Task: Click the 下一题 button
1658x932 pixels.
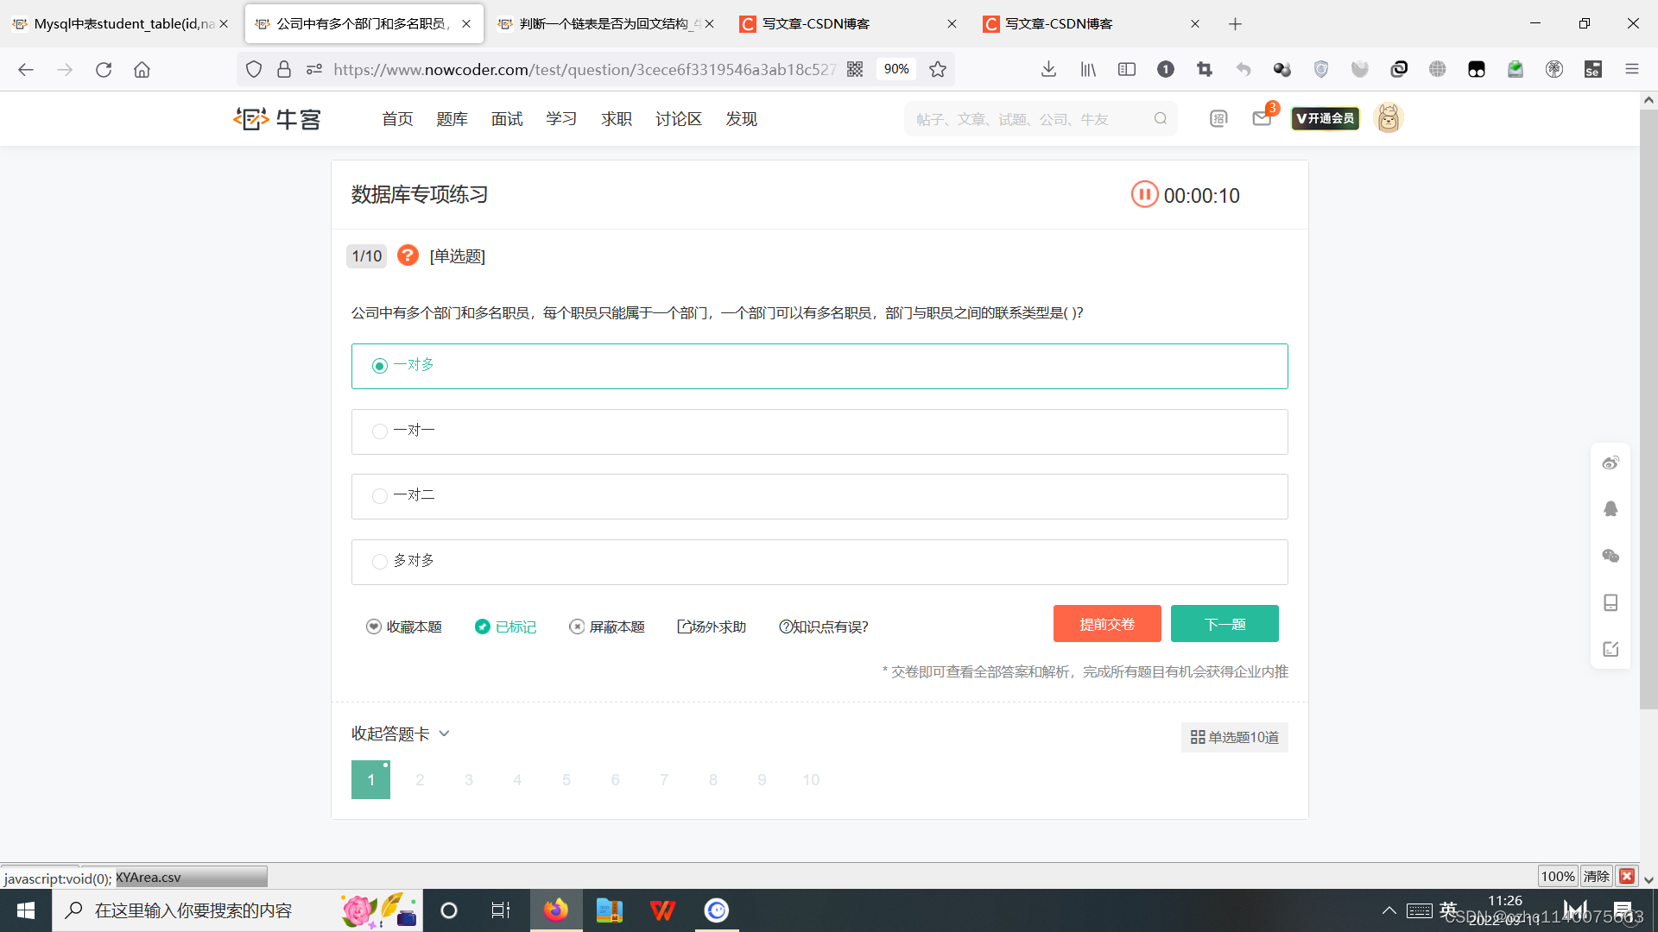Action: pos(1224,623)
